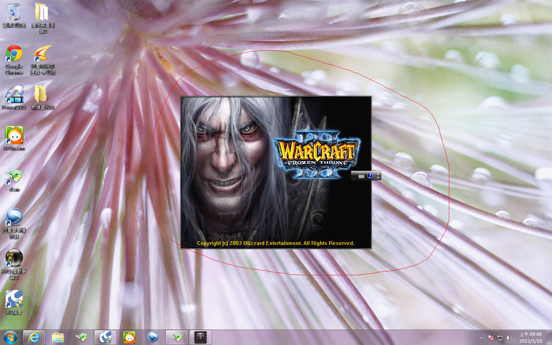The image size is (552, 345).
Task: Open the 新增資料夾 folder on desktop
Action: coord(42,95)
